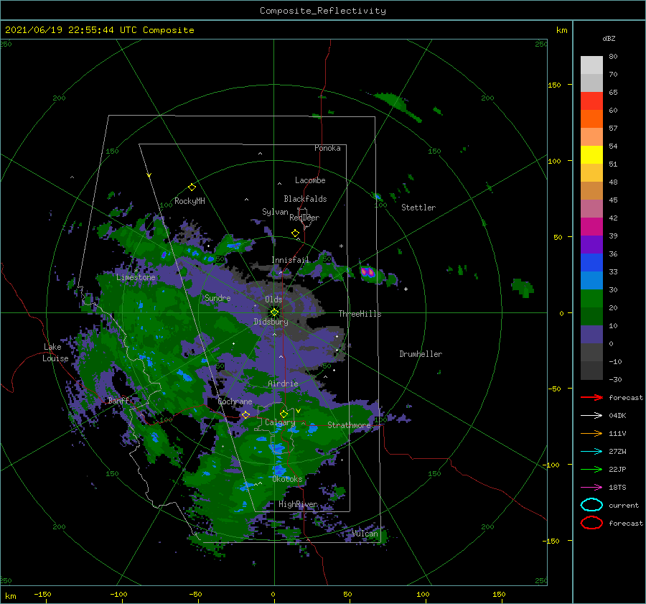
Task: Click the Blackfalds city label
Action: [305, 199]
